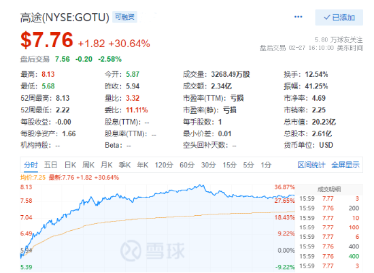Click the 成交明细 panel header

(x=329, y=189)
